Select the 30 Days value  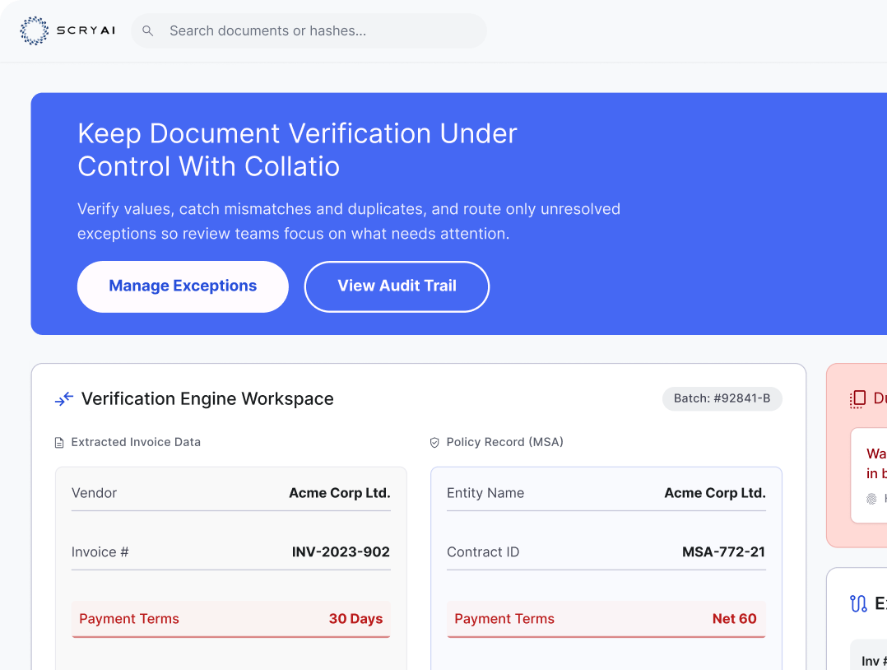coord(355,619)
